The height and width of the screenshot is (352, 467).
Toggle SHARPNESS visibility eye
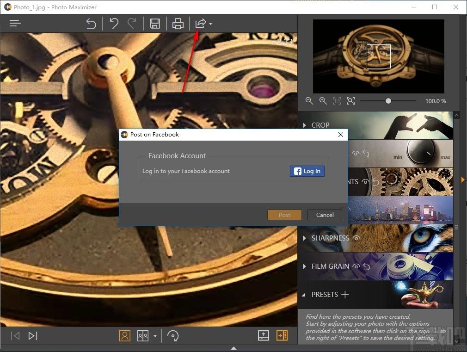pyautogui.click(x=356, y=238)
